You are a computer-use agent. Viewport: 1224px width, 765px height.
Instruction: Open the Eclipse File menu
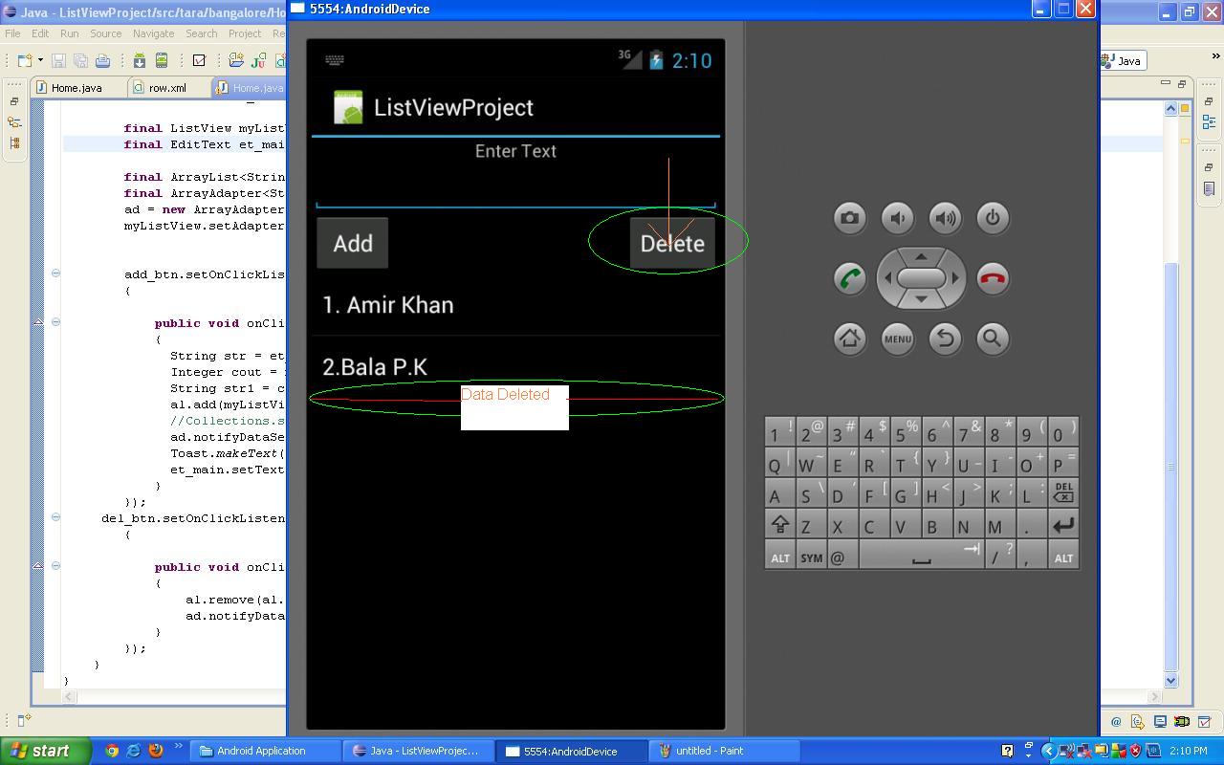pyautogui.click(x=12, y=33)
